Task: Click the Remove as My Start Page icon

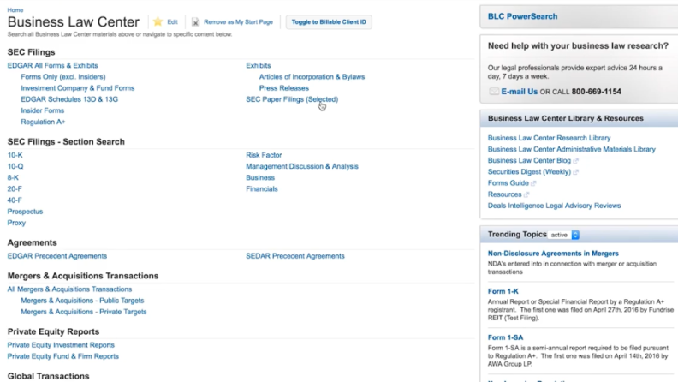Action: (196, 21)
